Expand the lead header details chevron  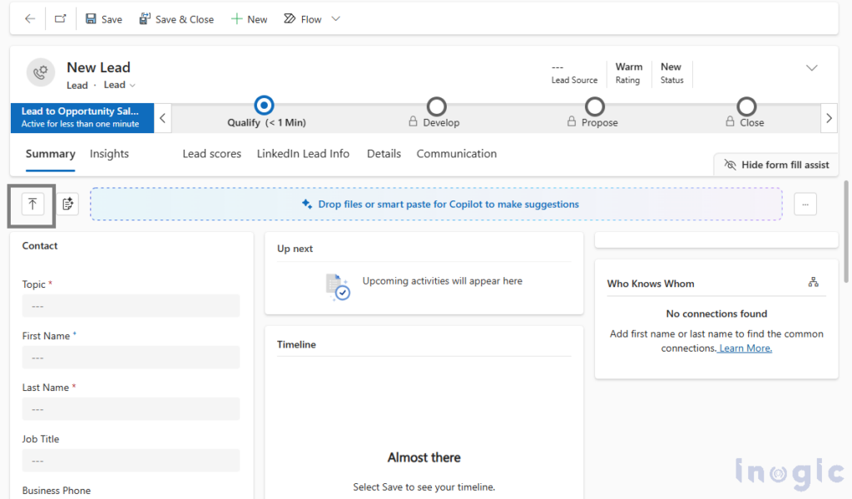pyautogui.click(x=810, y=67)
